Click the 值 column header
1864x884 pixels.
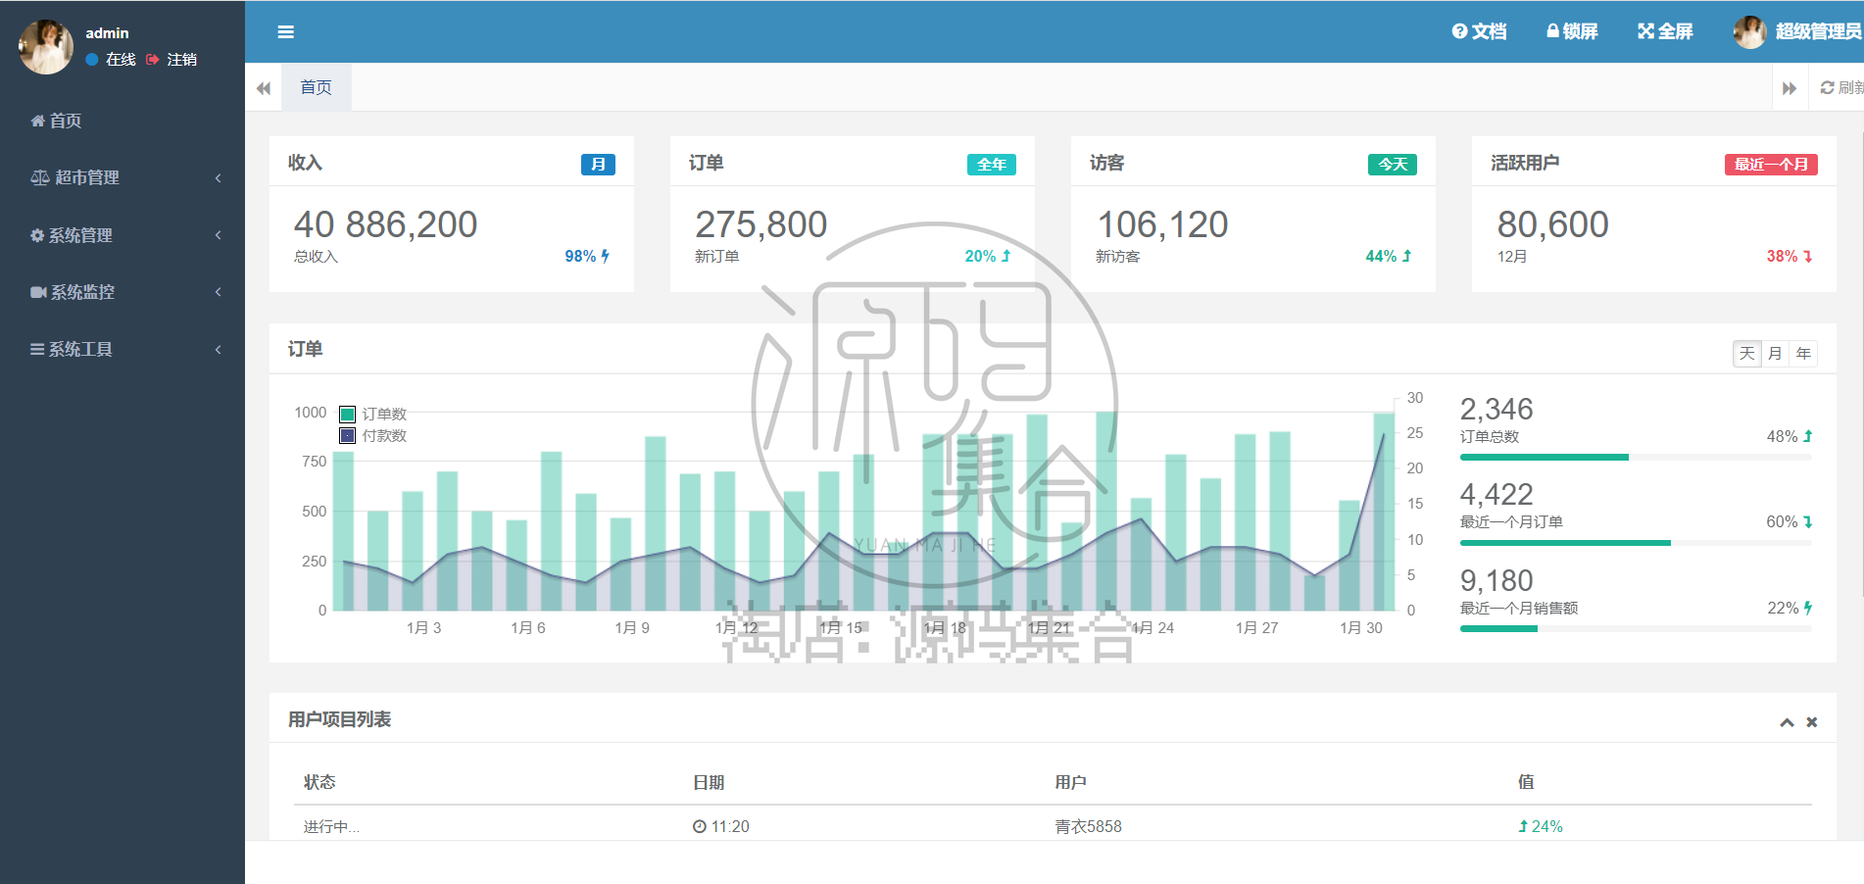click(x=1526, y=782)
